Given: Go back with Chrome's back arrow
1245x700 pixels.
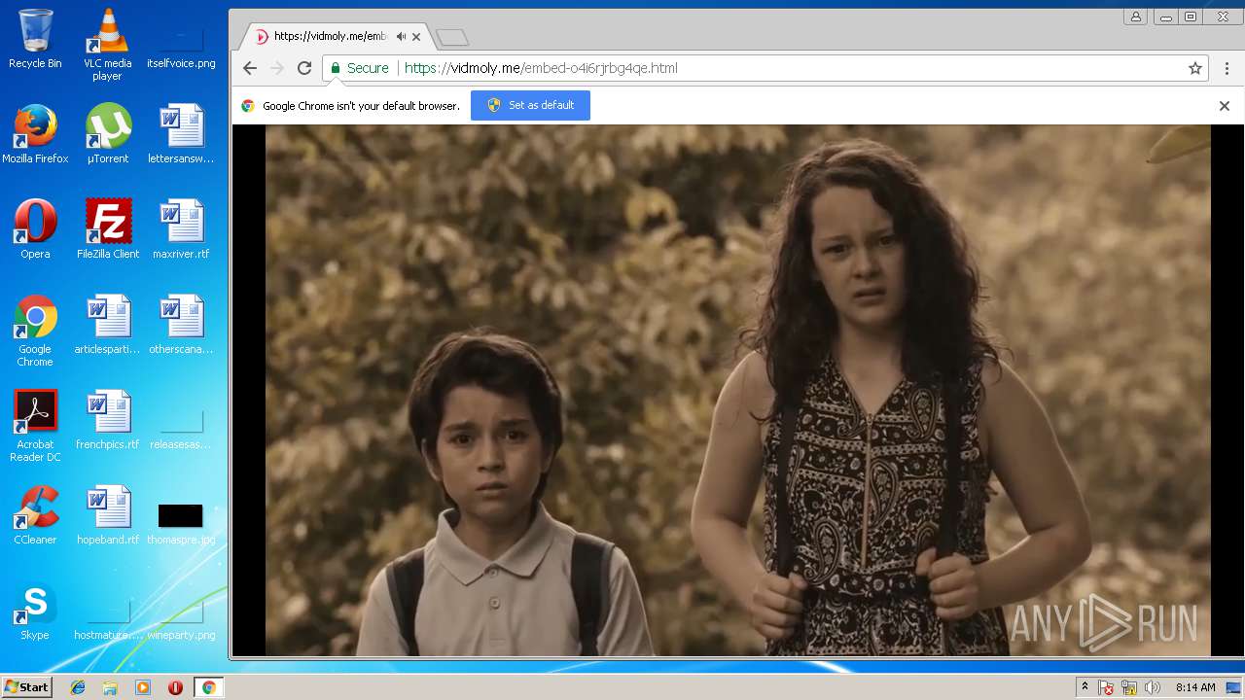Looking at the screenshot, I should pos(250,68).
